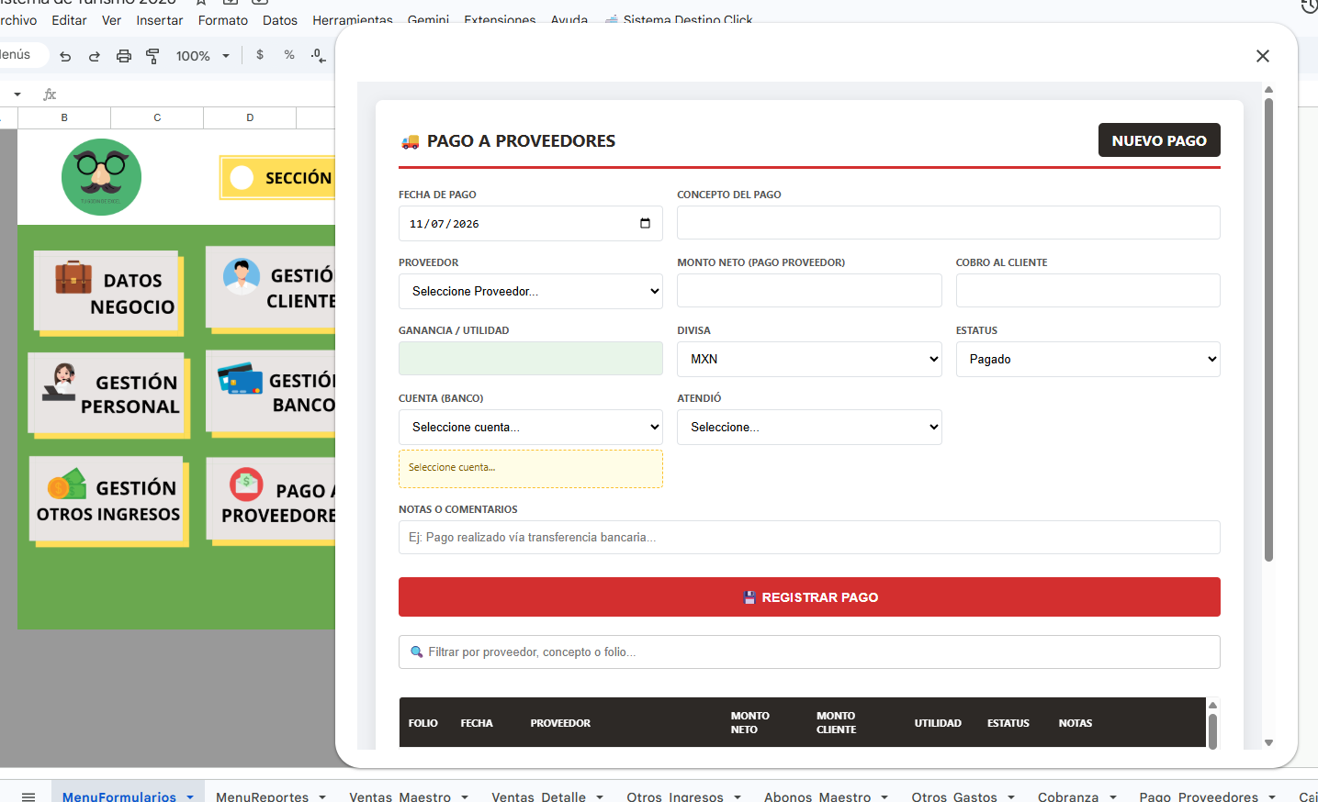
Task: Open the Formato menu
Action: 223,20
